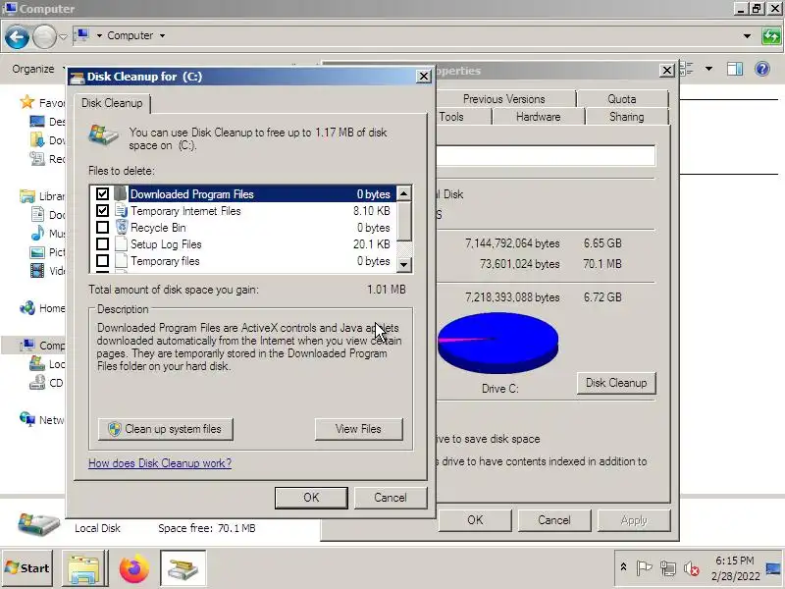The height and width of the screenshot is (589, 785).
Task: Select Computer icon in the sidebar
Action: tap(27, 345)
